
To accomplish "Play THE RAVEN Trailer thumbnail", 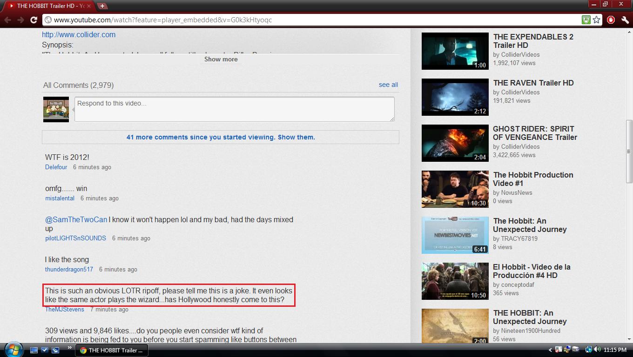I will 455,97.
